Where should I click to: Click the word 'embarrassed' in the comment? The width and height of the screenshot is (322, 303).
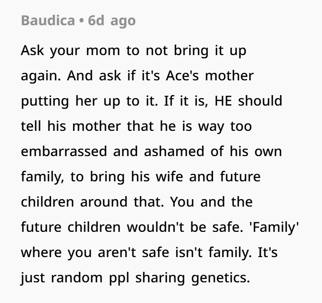tap(65, 151)
